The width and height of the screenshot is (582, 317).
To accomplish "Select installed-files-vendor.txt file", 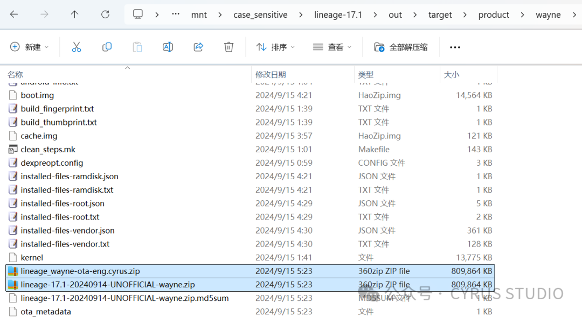I will pos(65,244).
